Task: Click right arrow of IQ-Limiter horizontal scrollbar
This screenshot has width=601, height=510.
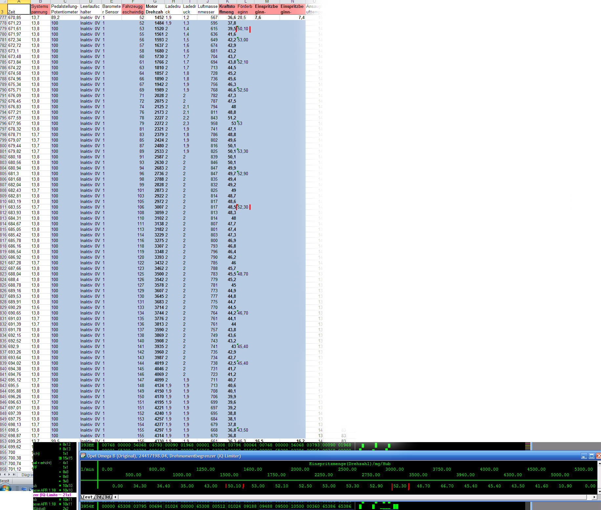Action: coord(594,497)
